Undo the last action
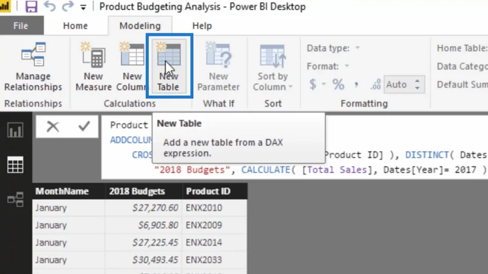The image size is (488, 274). pos(49,6)
